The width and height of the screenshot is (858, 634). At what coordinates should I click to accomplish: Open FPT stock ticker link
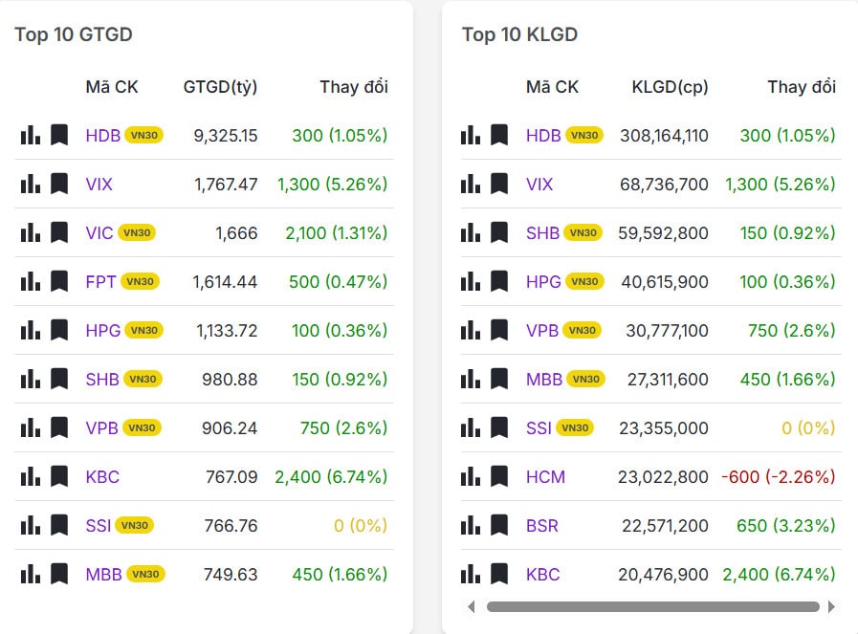tap(100, 281)
